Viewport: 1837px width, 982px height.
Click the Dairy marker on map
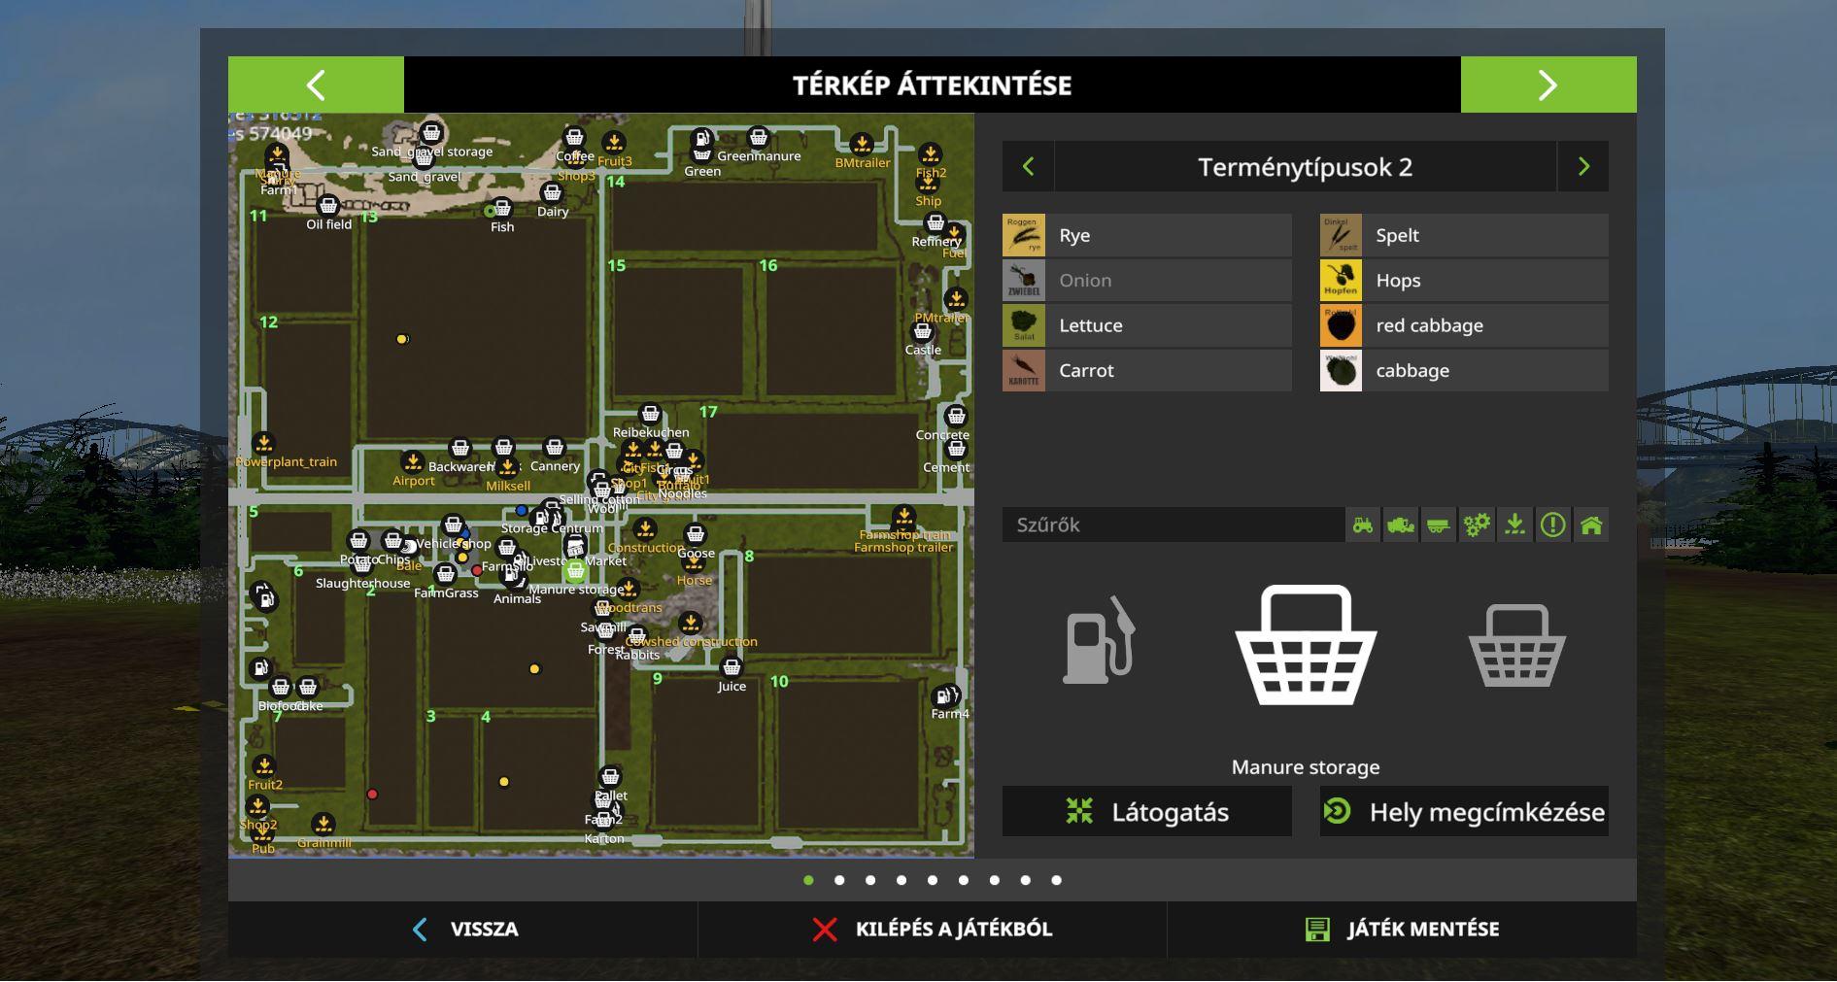point(552,194)
